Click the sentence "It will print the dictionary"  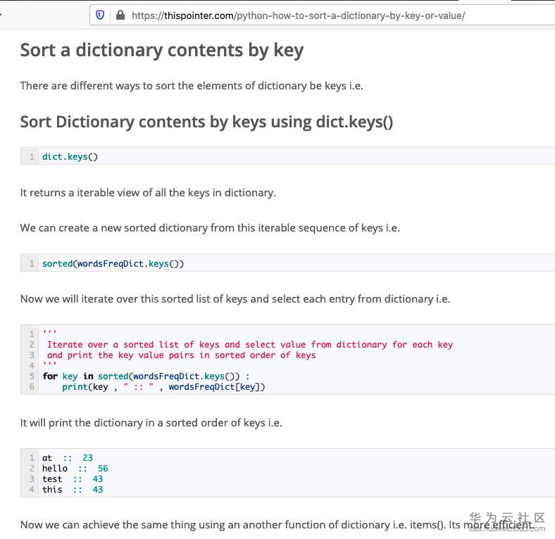click(x=151, y=423)
